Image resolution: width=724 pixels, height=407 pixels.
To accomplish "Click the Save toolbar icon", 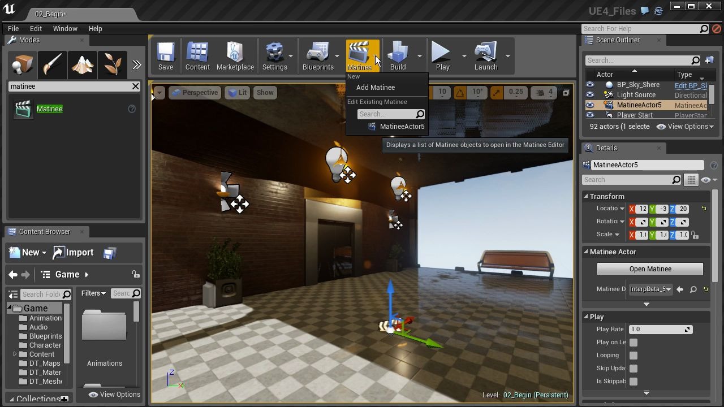I will [x=166, y=56].
